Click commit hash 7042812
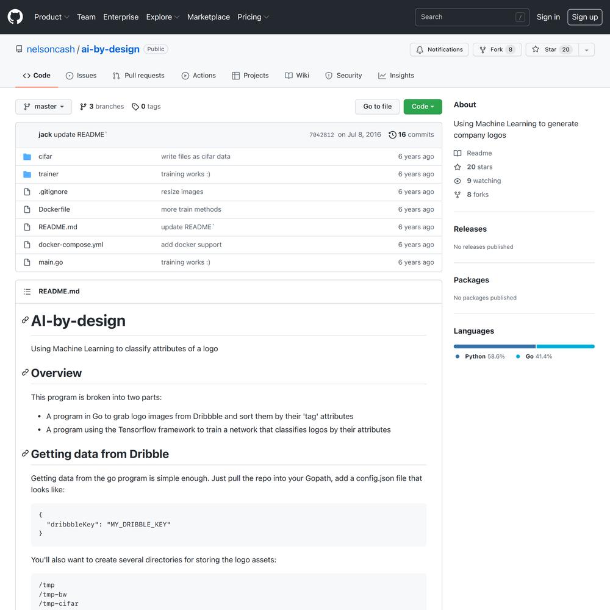Viewport: 610px width, 610px height. (321, 135)
